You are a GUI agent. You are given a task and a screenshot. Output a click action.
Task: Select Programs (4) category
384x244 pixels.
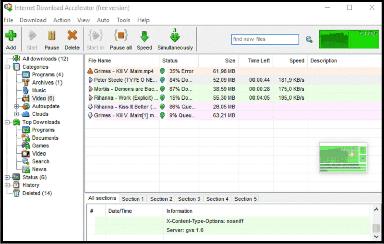pyautogui.click(x=48, y=74)
